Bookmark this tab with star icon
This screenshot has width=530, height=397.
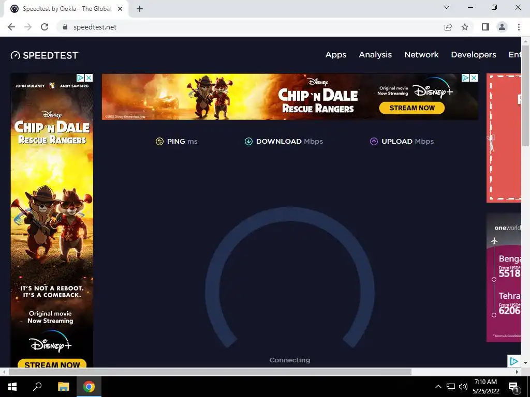(x=465, y=27)
